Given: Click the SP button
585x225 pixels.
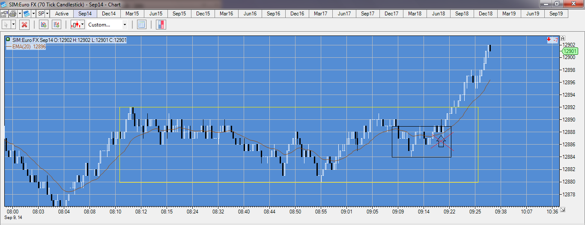Looking at the screenshot, I should click(x=41, y=14).
